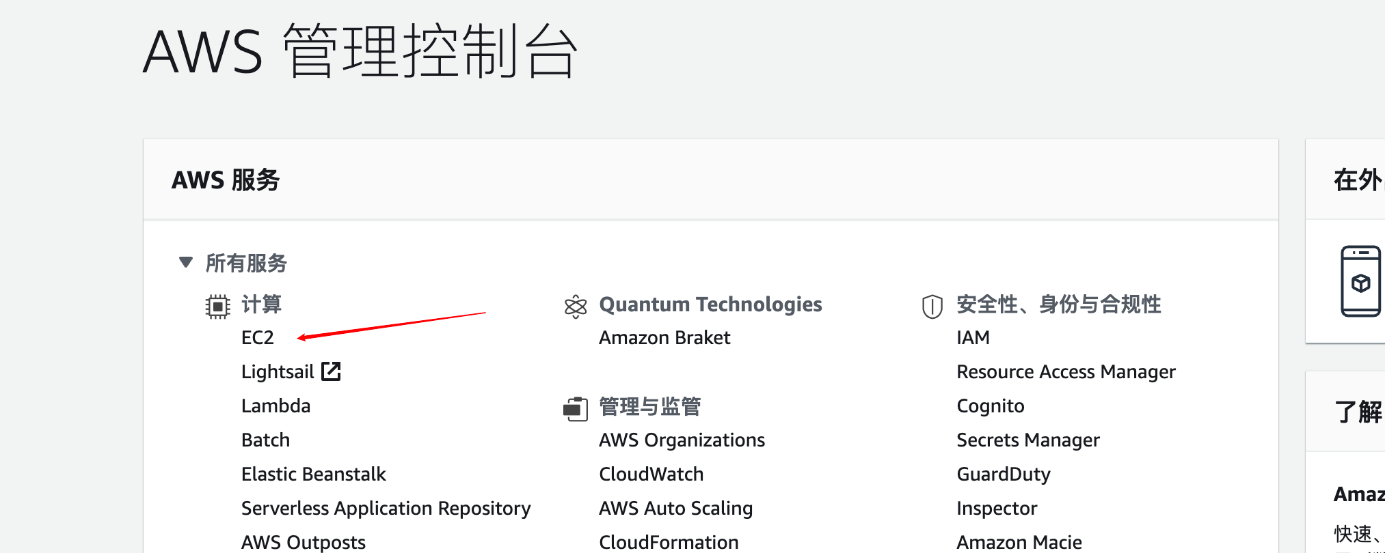Open Elastic Beanstalk
The height and width of the screenshot is (553, 1385).
(x=313, y=474)
